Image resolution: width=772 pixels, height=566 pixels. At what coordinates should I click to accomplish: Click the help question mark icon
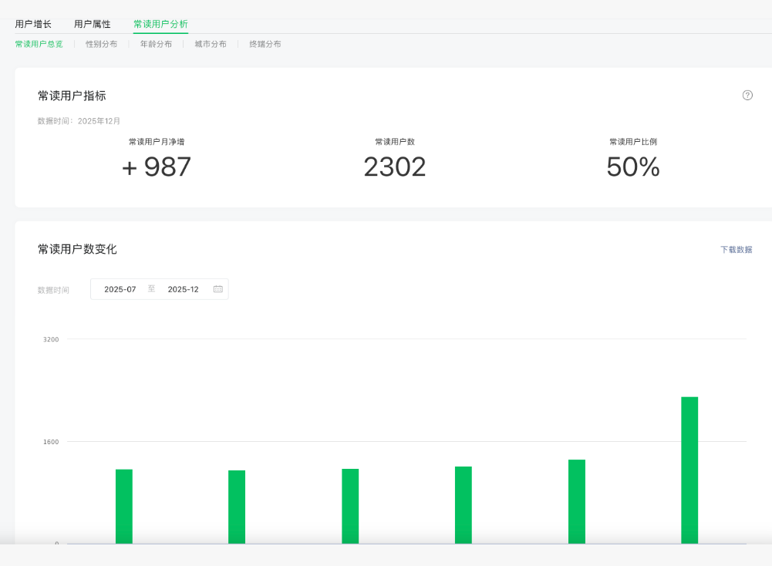click(747, 96)
